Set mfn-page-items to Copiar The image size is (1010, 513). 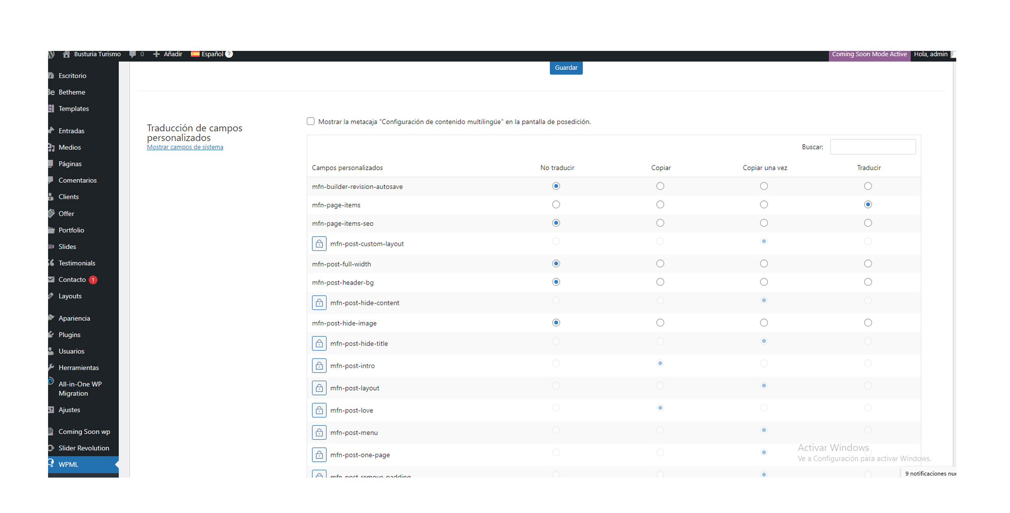tap(660, 204)
